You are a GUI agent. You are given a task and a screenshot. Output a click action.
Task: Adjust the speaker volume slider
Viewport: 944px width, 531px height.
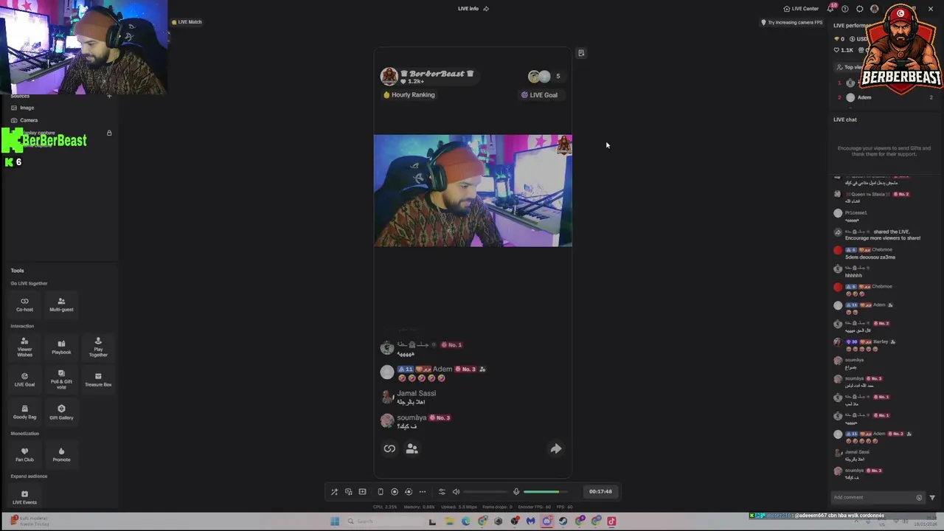click(x=485, y=492)
